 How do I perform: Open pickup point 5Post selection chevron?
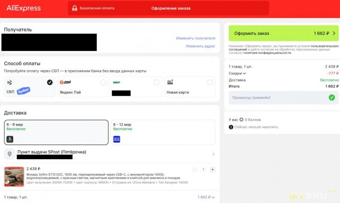(213, 154)
